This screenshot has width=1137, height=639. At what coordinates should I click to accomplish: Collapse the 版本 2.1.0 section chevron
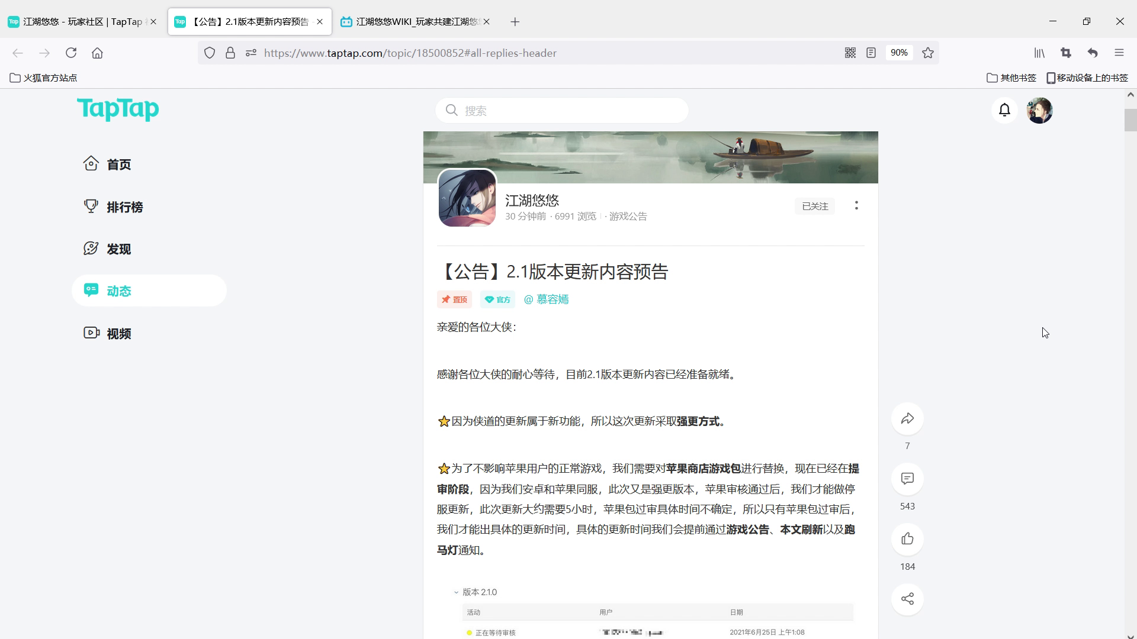(457, 592)
